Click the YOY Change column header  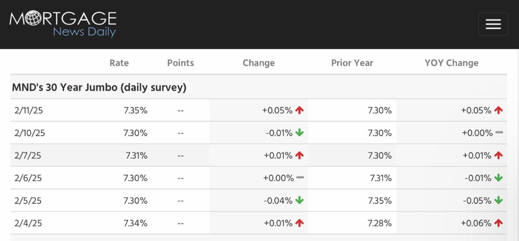tap(452, 63)
